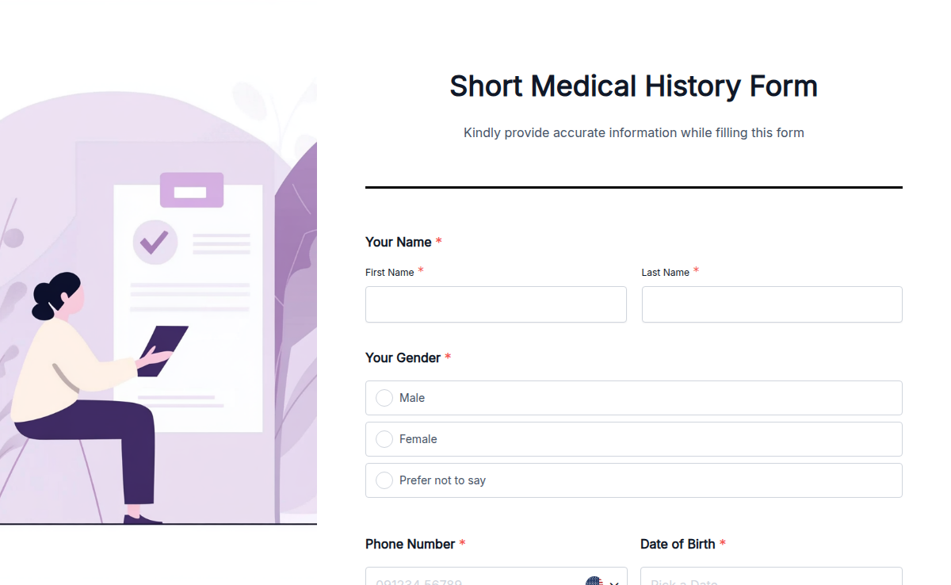Image resolution: width=951 pixels, height=585 pixels.
Task: Click the Phone Number label
Action: click(411, 544)
